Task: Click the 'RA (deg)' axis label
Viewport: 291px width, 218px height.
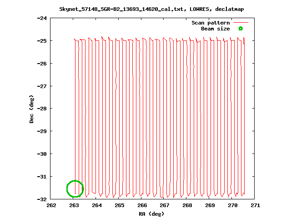Action: [x=151, y=214]
